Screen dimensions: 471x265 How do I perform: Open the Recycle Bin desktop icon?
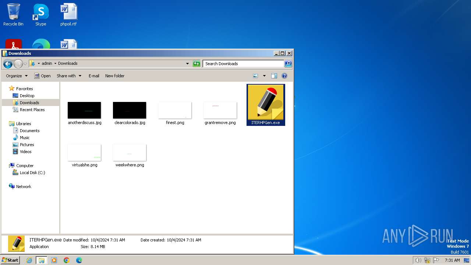coord(13,15)
